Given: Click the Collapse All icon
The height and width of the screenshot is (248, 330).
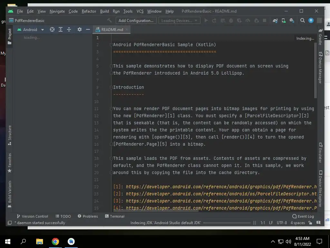Looking at the screenshot, I should (69, 29).
